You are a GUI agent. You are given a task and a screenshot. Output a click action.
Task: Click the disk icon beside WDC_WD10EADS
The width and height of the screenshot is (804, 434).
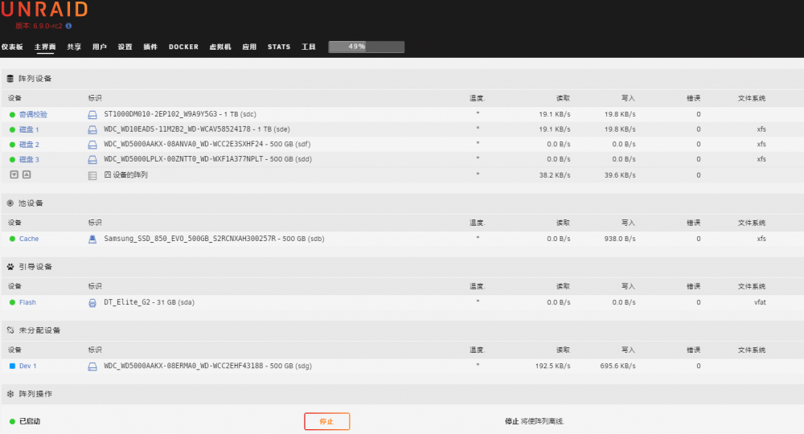(x=92, y=129)
